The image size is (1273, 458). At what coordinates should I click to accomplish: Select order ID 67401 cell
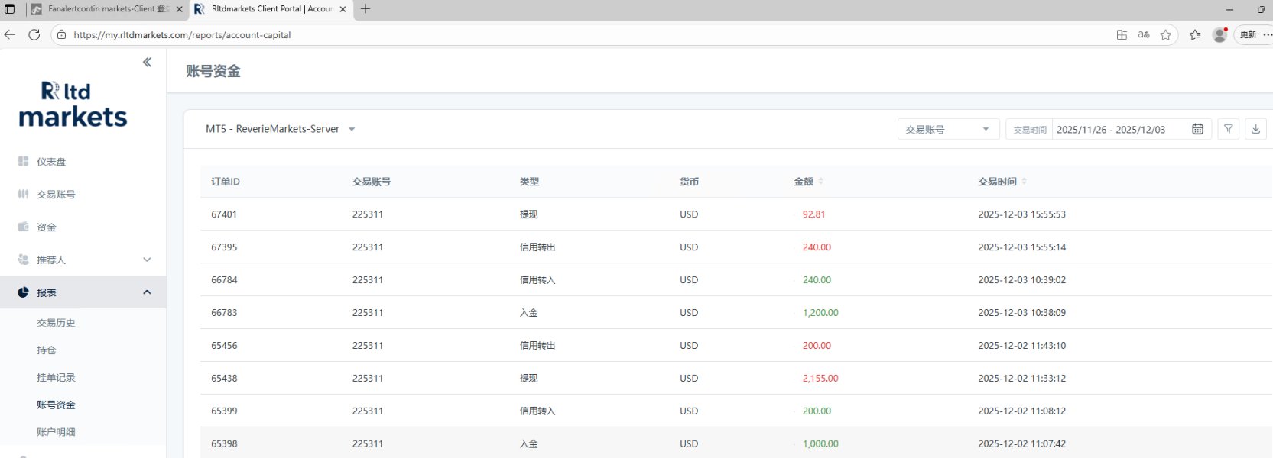tap(224, 214)
